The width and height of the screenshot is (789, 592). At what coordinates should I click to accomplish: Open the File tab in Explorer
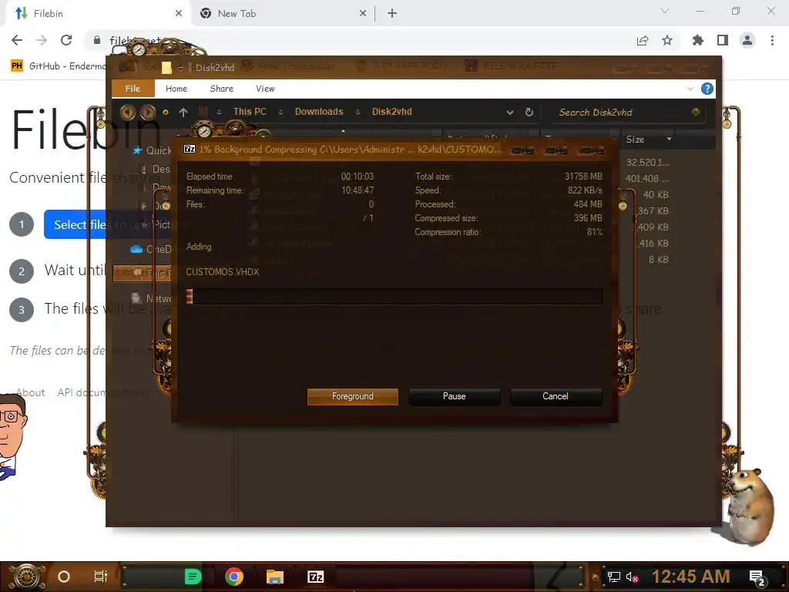pos(133,89)
